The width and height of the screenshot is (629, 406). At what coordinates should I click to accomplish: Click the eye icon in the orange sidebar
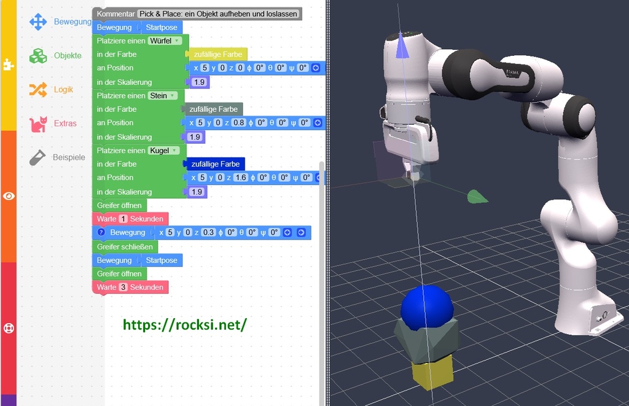point(9,196)
